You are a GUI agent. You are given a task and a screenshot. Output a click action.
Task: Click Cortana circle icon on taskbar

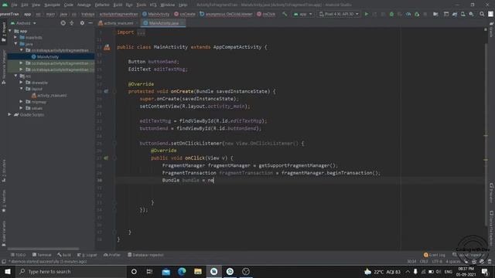(134, 271)
